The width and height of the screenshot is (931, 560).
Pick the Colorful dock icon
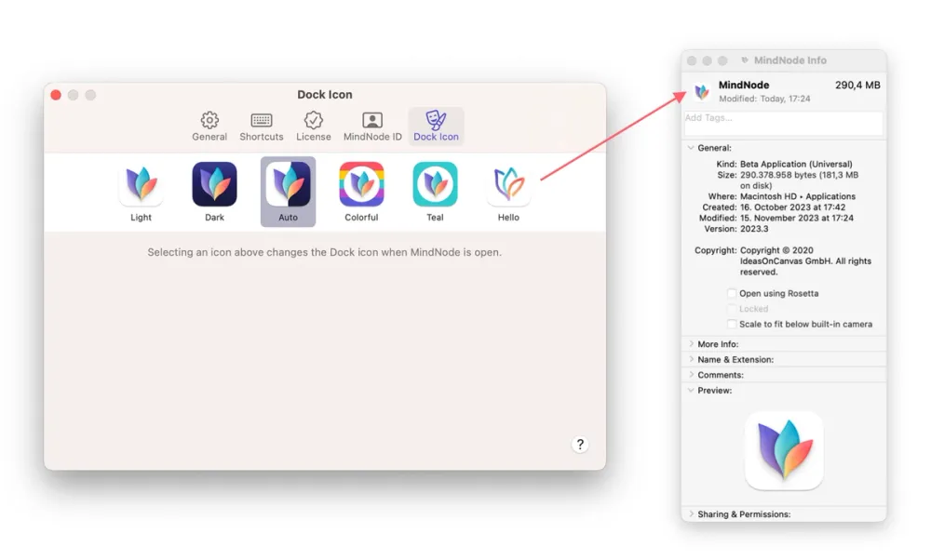pyautogui.click(x=361, y=192)
